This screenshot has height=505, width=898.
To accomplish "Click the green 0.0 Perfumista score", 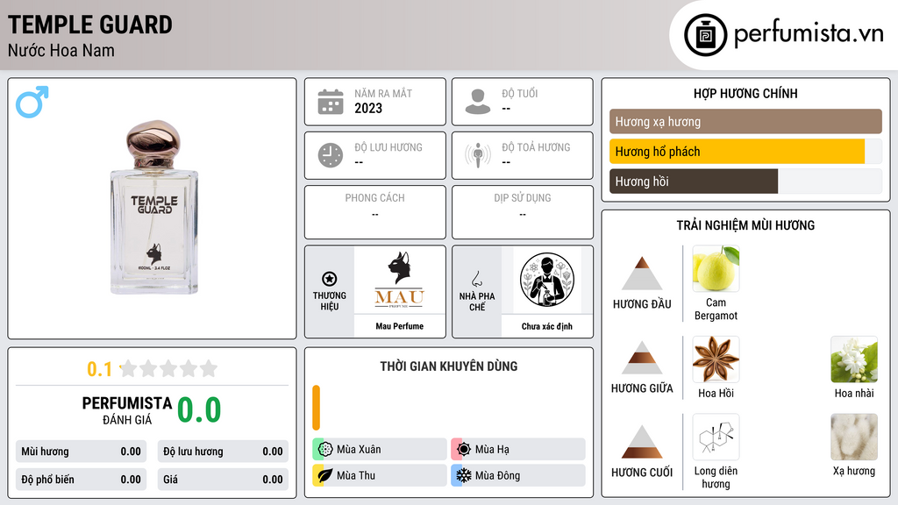I will 199,409.
